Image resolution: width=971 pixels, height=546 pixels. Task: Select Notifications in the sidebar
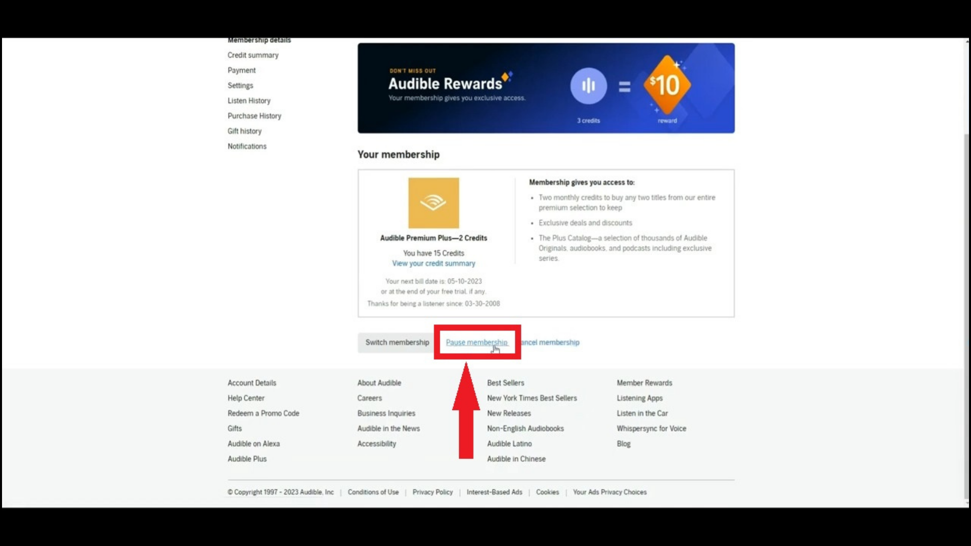[247, 146]
